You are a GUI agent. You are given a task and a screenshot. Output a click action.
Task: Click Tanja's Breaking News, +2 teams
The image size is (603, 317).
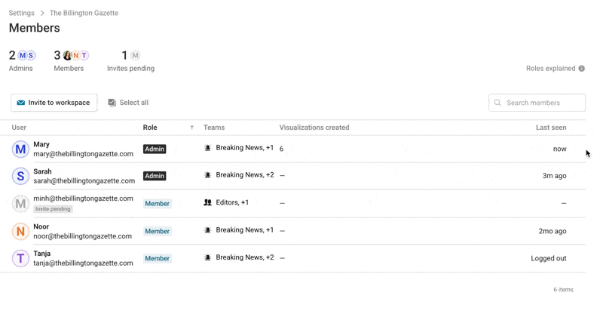tap(245, 257)
